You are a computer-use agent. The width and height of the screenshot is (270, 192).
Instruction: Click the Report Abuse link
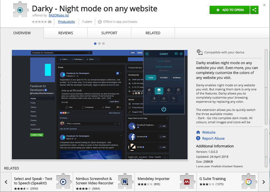click(213, 138)
